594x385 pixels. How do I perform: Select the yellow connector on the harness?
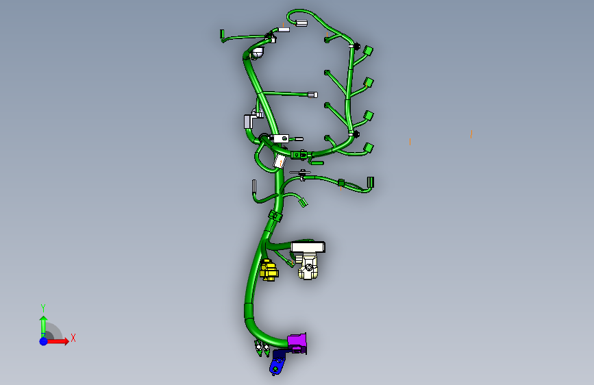[x=269, y=270]
